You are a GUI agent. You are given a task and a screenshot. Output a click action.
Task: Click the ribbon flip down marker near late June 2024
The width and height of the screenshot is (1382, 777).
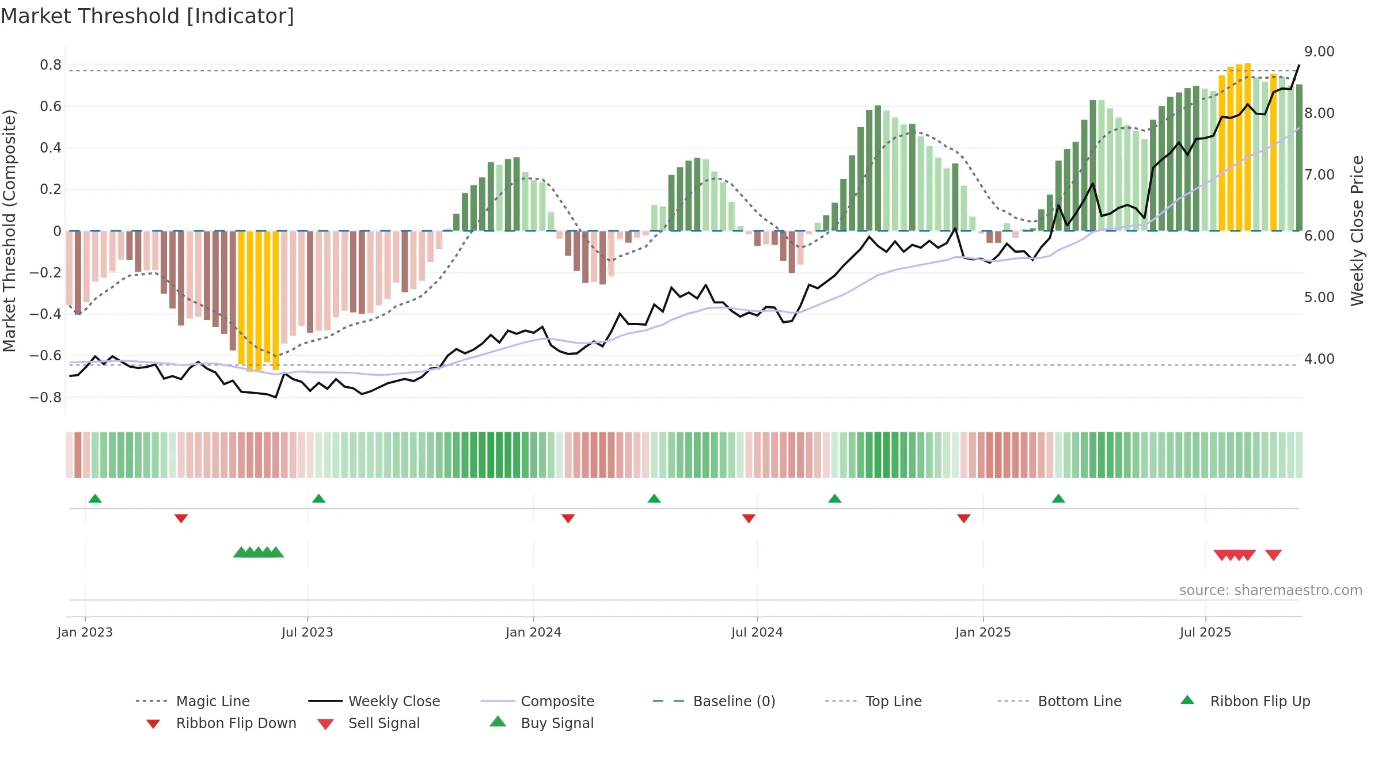749,519
